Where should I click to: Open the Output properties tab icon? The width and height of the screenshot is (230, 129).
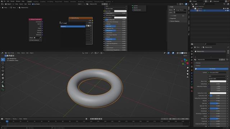[192, 54]
